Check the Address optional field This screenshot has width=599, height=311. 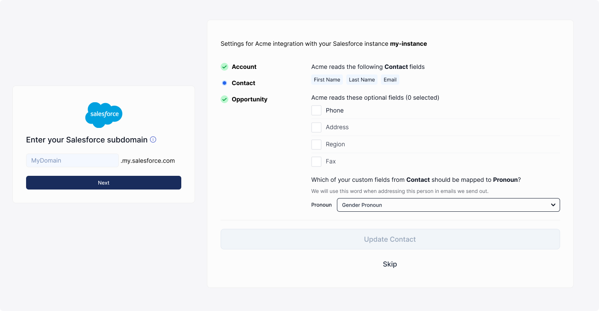coord(316,127)
